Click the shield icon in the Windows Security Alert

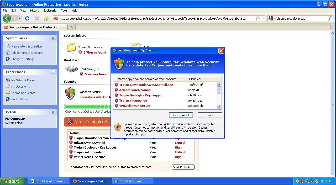pos(119,64)
